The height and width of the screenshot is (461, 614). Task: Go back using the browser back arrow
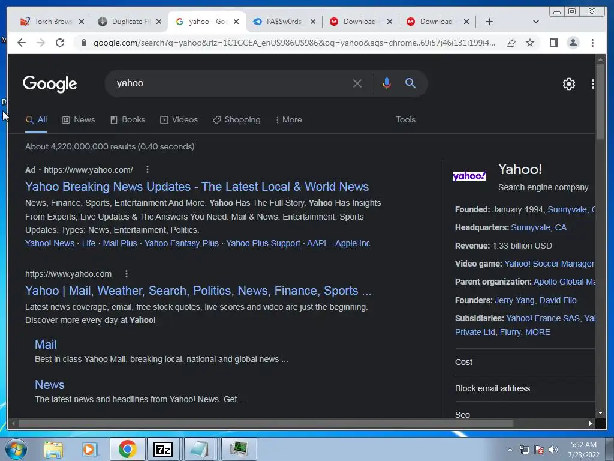(x=22, y=43)
